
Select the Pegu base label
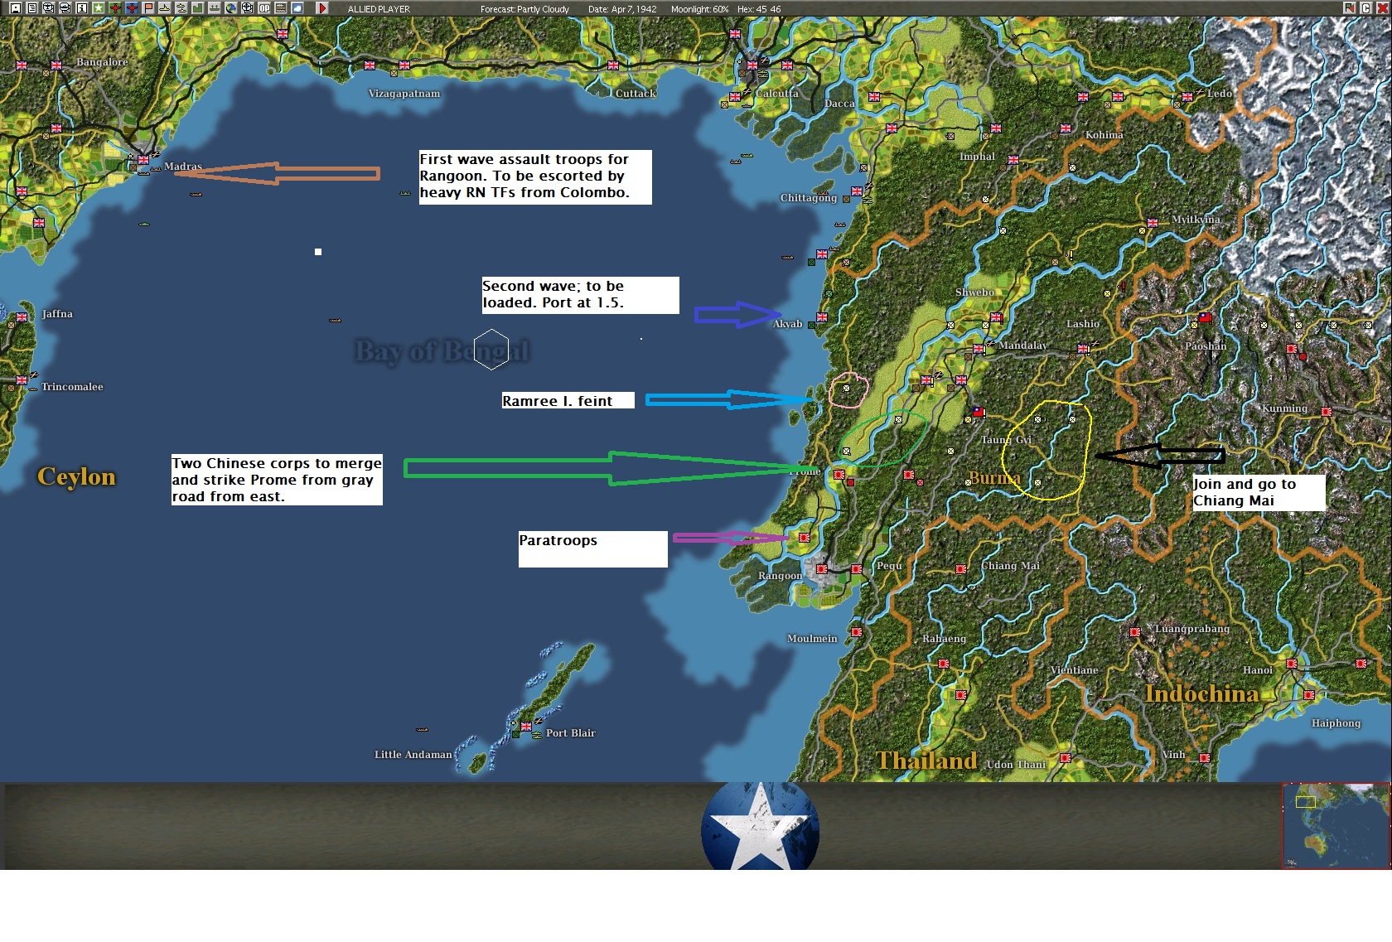pyautogui.click(x=889, y=566)
